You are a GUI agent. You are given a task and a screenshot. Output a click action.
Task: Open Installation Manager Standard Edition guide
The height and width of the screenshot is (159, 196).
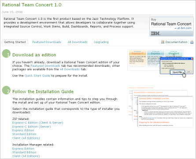(24, 152)
